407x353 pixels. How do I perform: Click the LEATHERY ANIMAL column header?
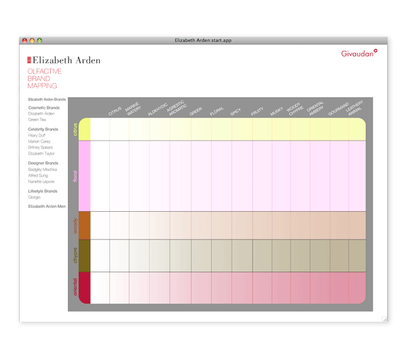[354, 108]
